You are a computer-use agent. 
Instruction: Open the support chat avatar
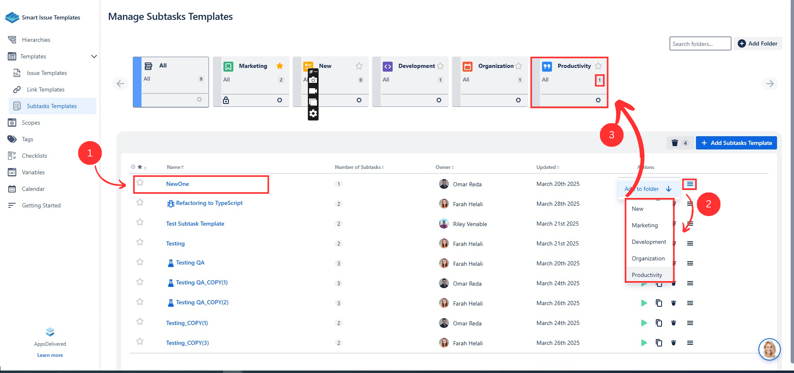(x=769, y=349)
